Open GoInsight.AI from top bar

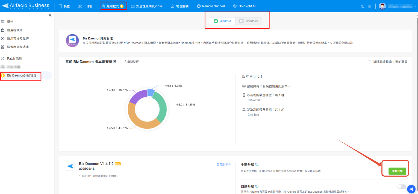(x=244, y=6)
